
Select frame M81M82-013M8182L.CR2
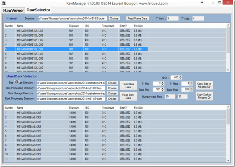coord(76,35)
